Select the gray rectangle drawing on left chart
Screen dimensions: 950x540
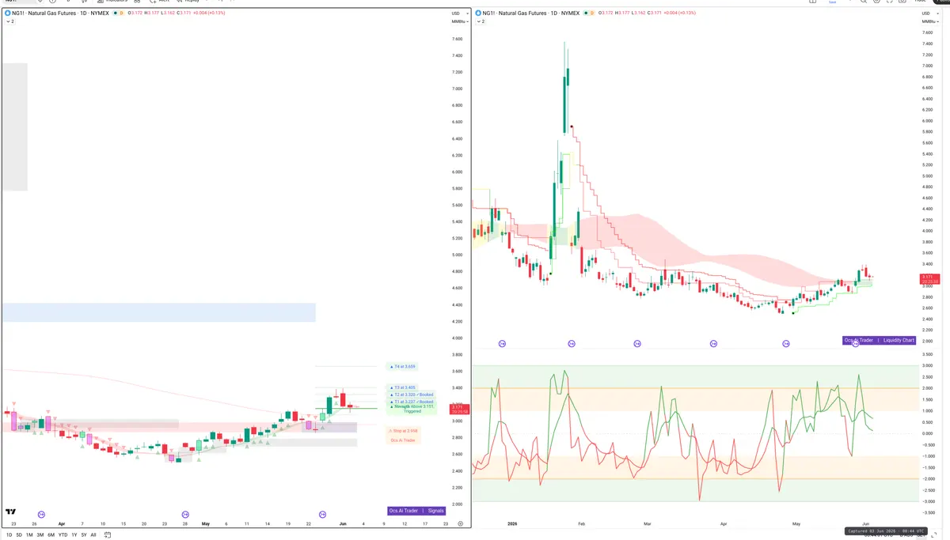coord(14,127)
